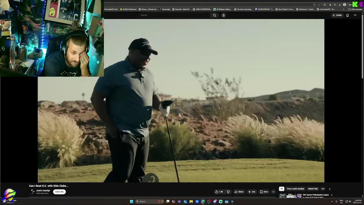The height and width of the screenshot is (205, 364).
Task: Focus the YouTube search field
Action: click(x=175, y=15)
